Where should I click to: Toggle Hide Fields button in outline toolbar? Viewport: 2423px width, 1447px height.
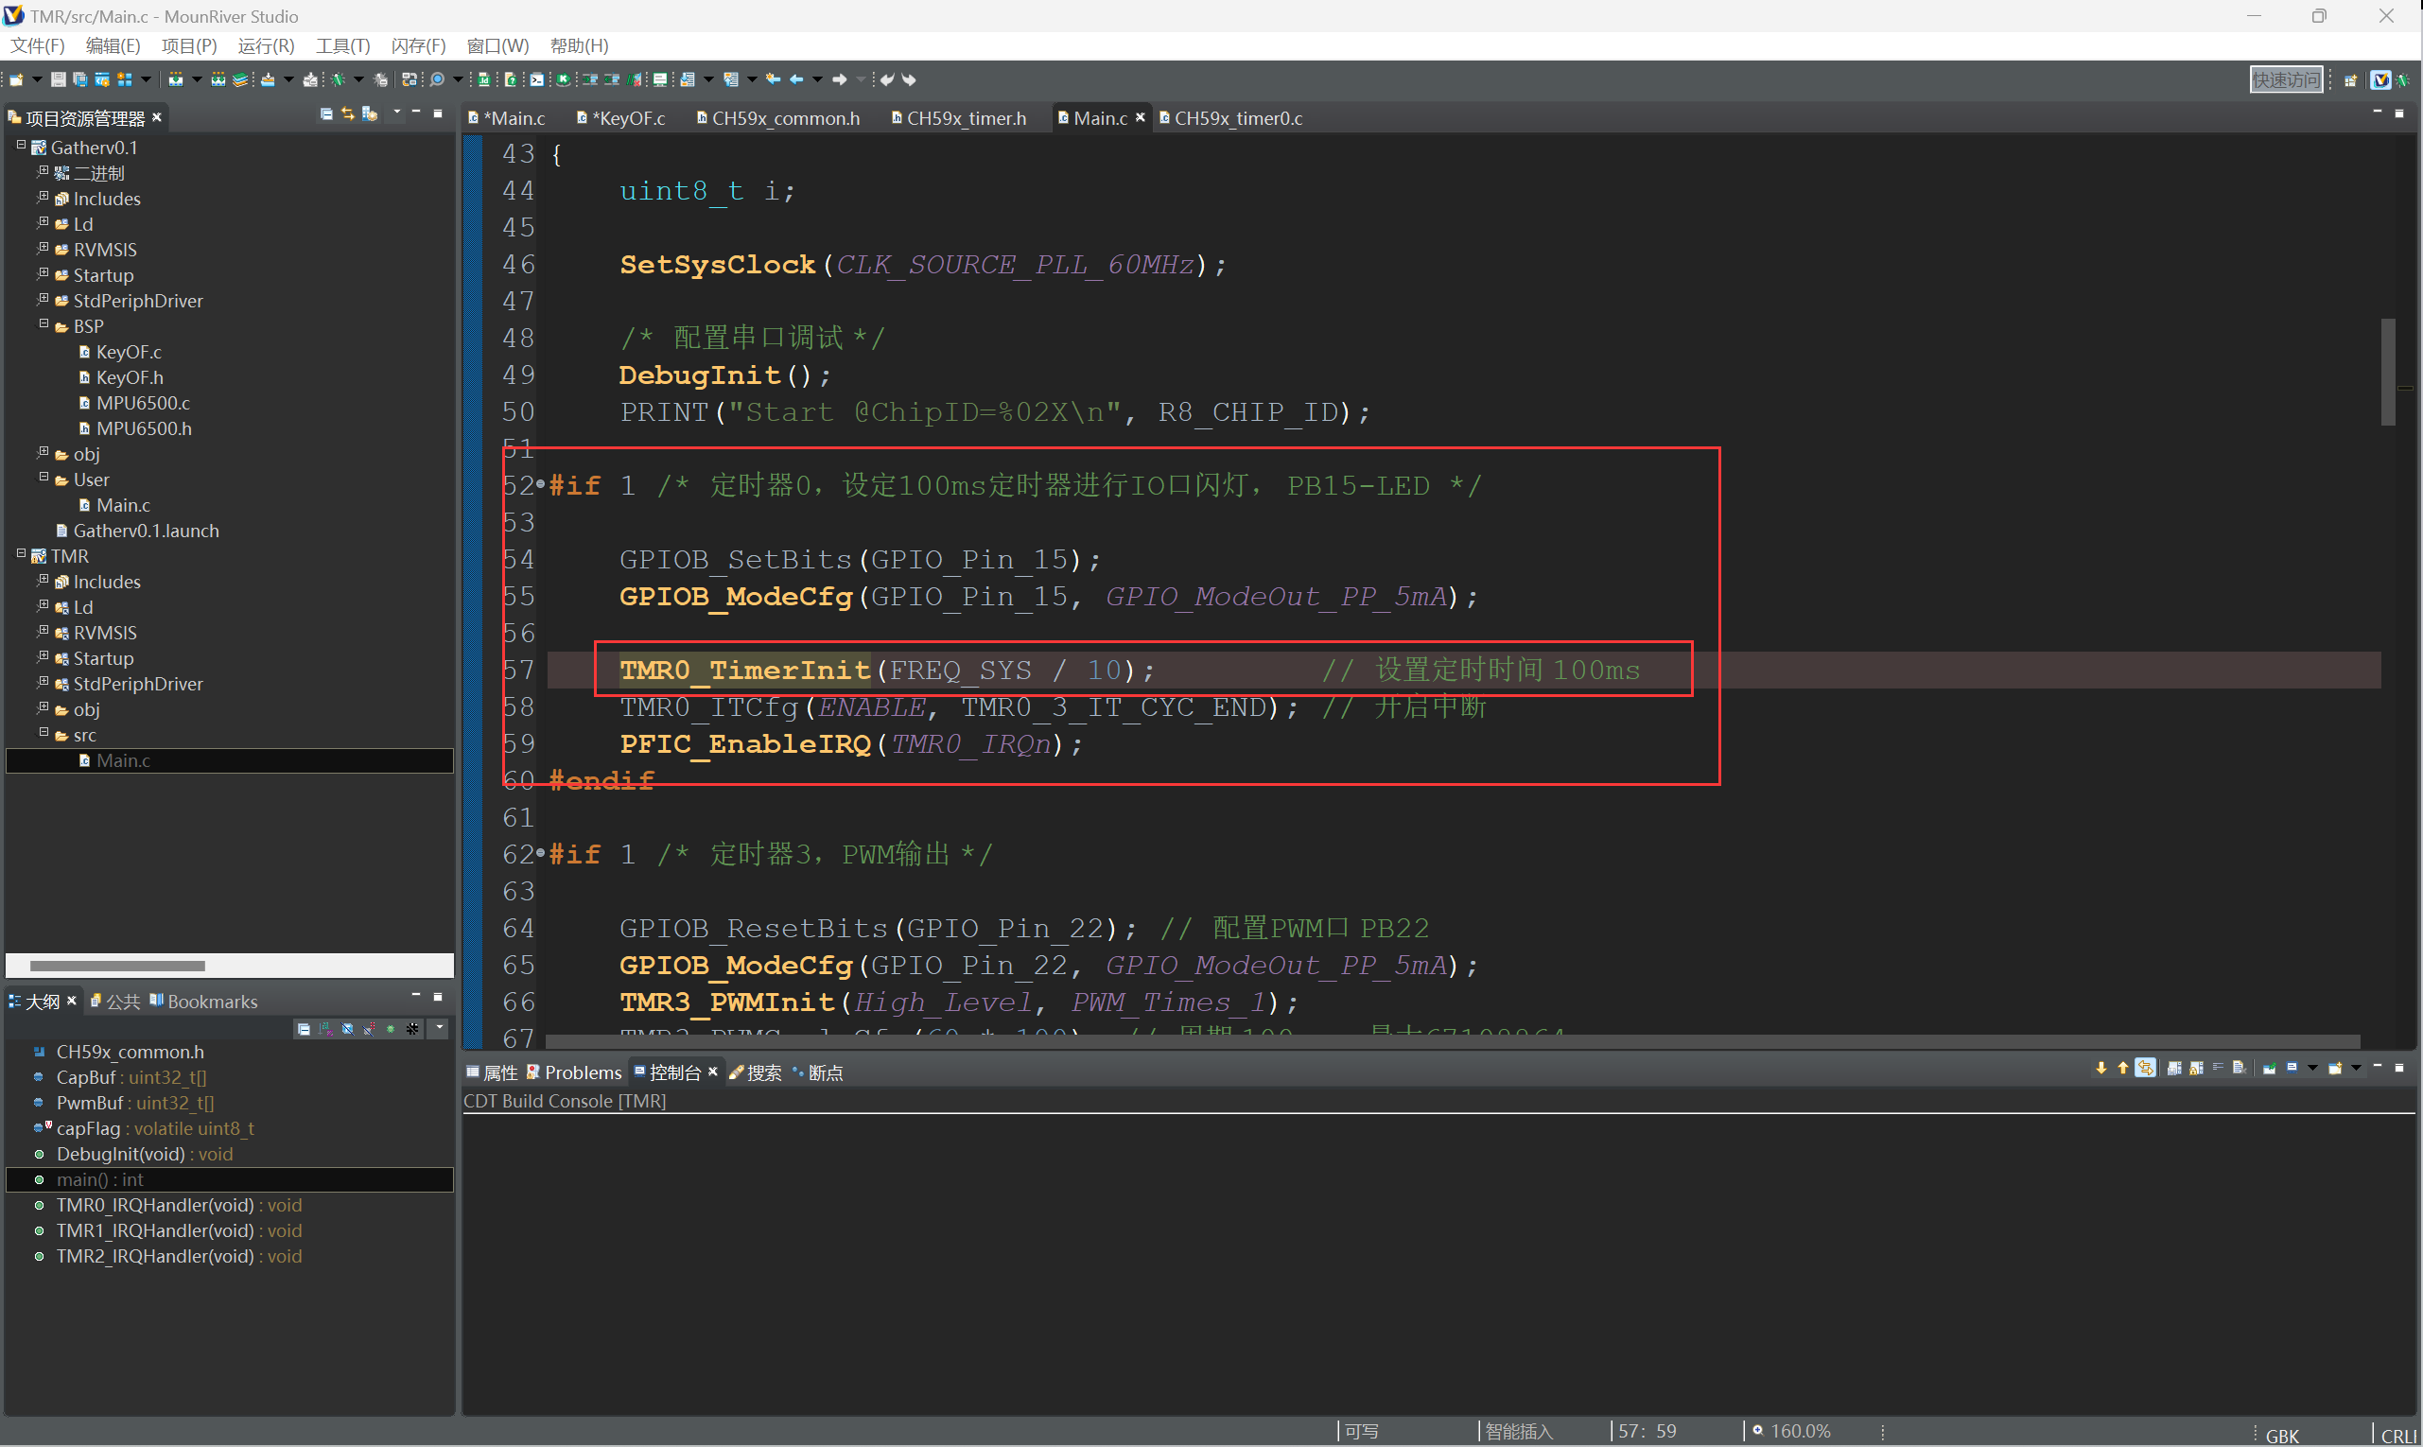[347, 1029]
